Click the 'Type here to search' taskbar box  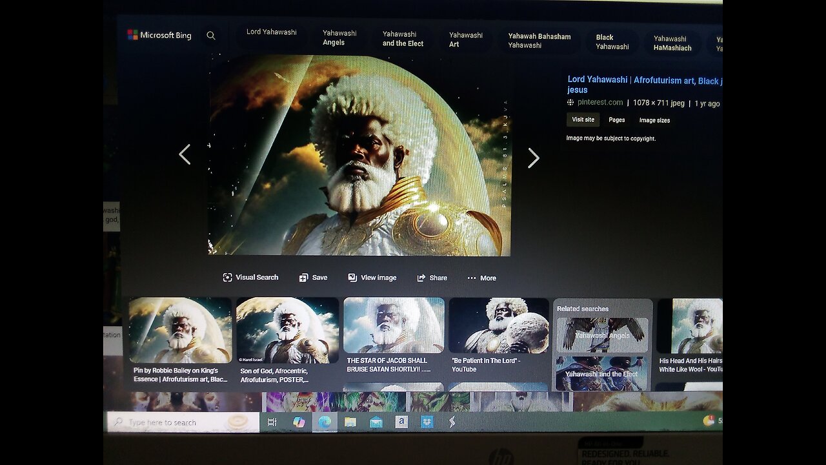(x=183, y=422)
